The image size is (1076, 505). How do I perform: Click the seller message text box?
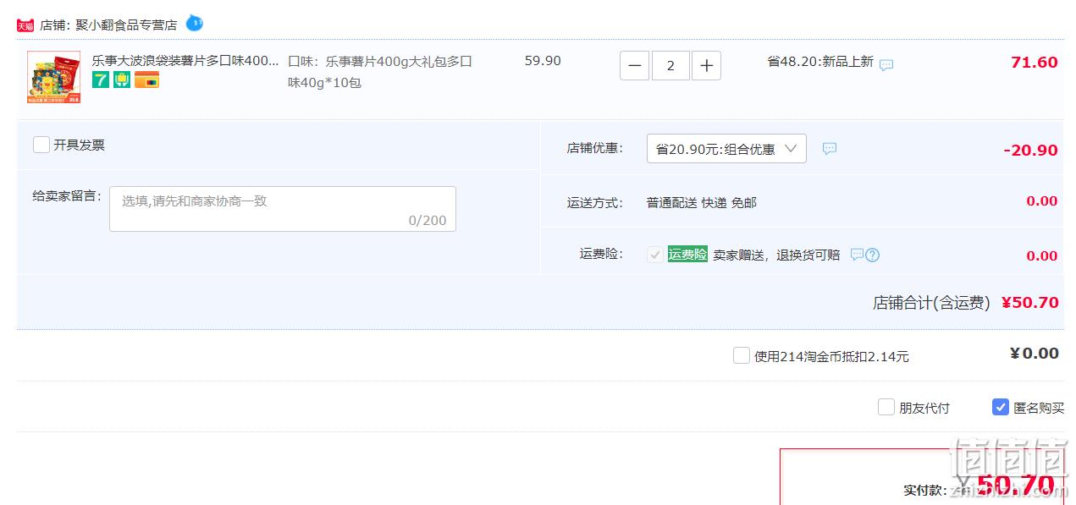tap(283, 209)
